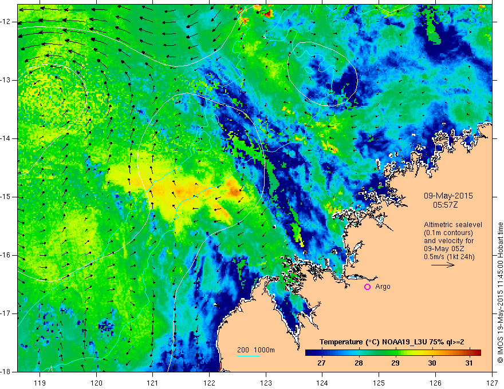Click the '119' longitude axis label
504x389 pixels.
coord(40,383)
